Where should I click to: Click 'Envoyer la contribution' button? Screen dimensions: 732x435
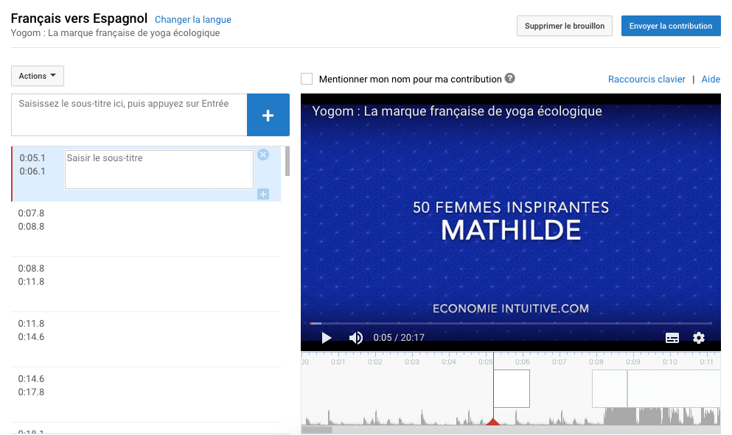(x=671, y=26)
